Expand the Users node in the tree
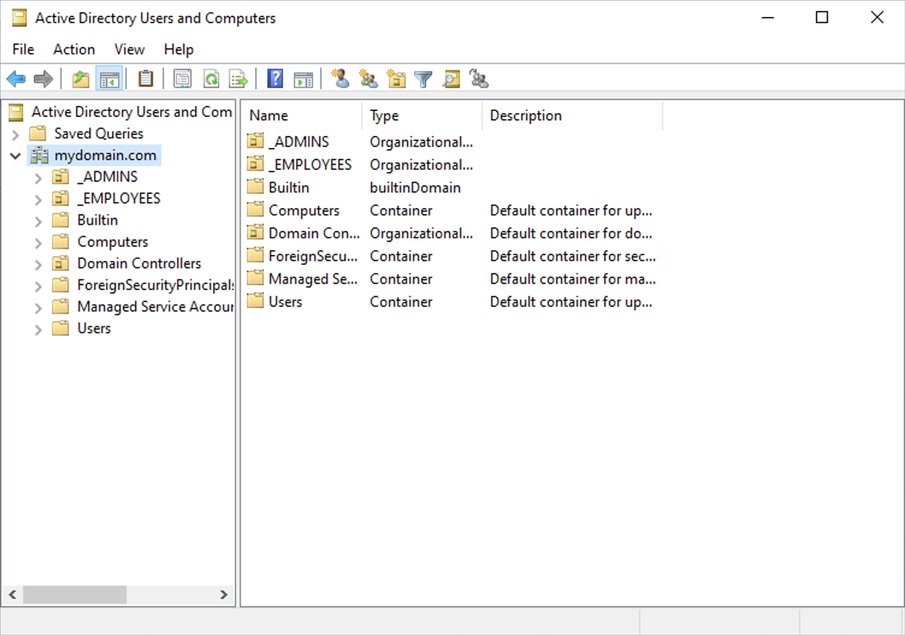This screenshot has width=905, height=635. (39, 330)
